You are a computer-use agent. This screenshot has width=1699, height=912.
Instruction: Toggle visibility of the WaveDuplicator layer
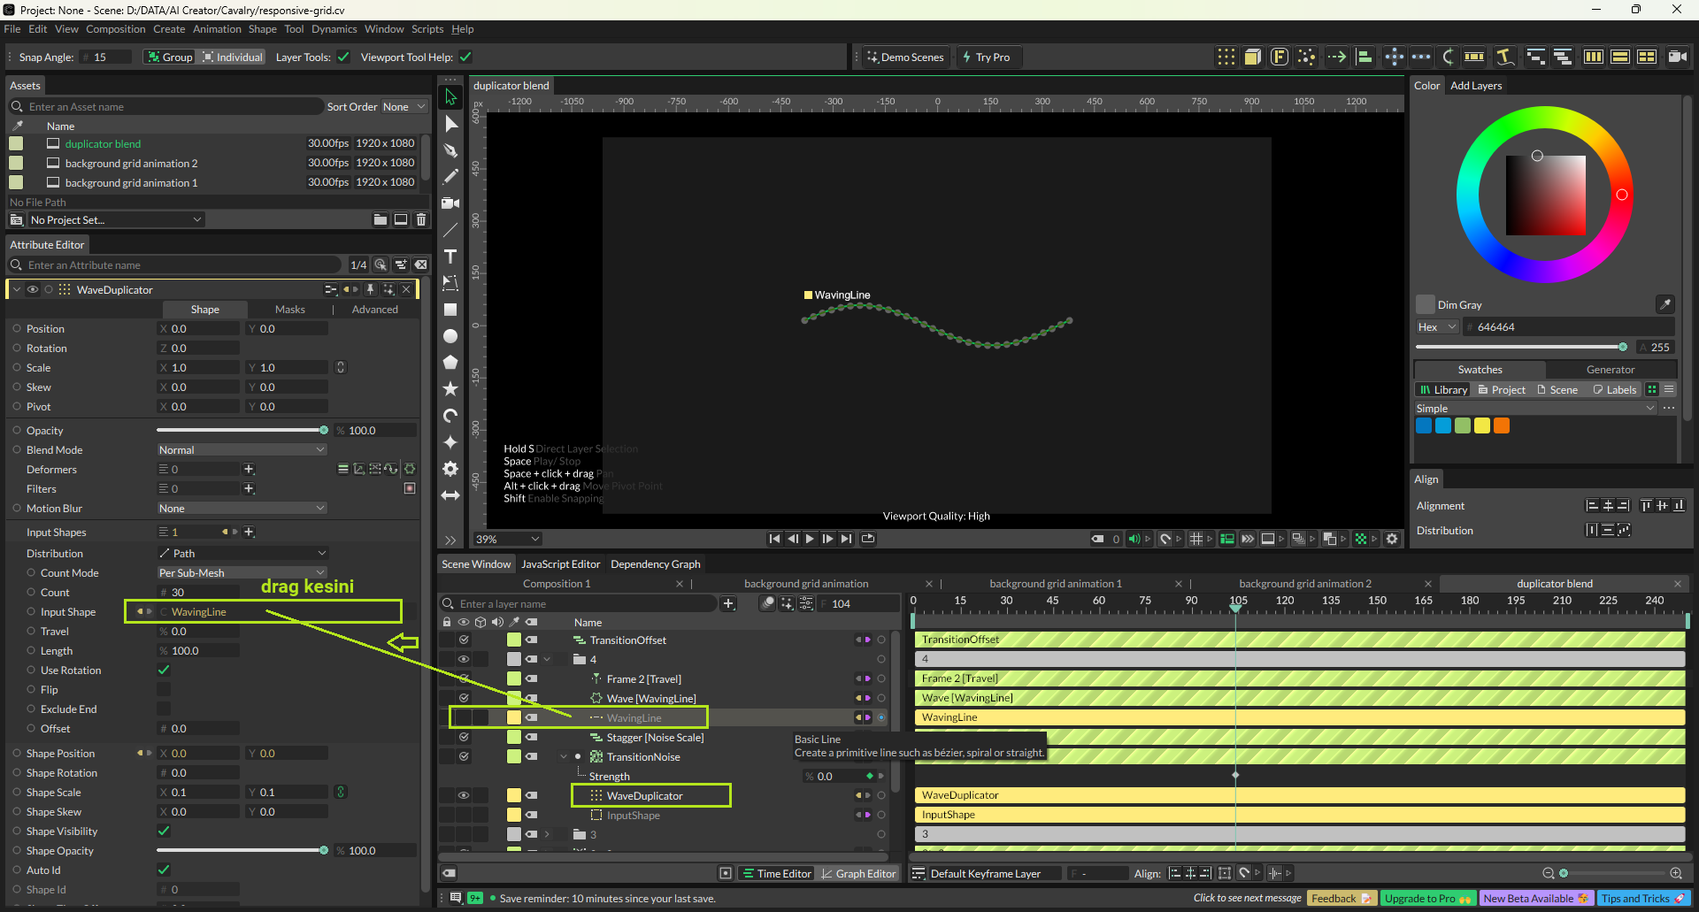point(463,796)
